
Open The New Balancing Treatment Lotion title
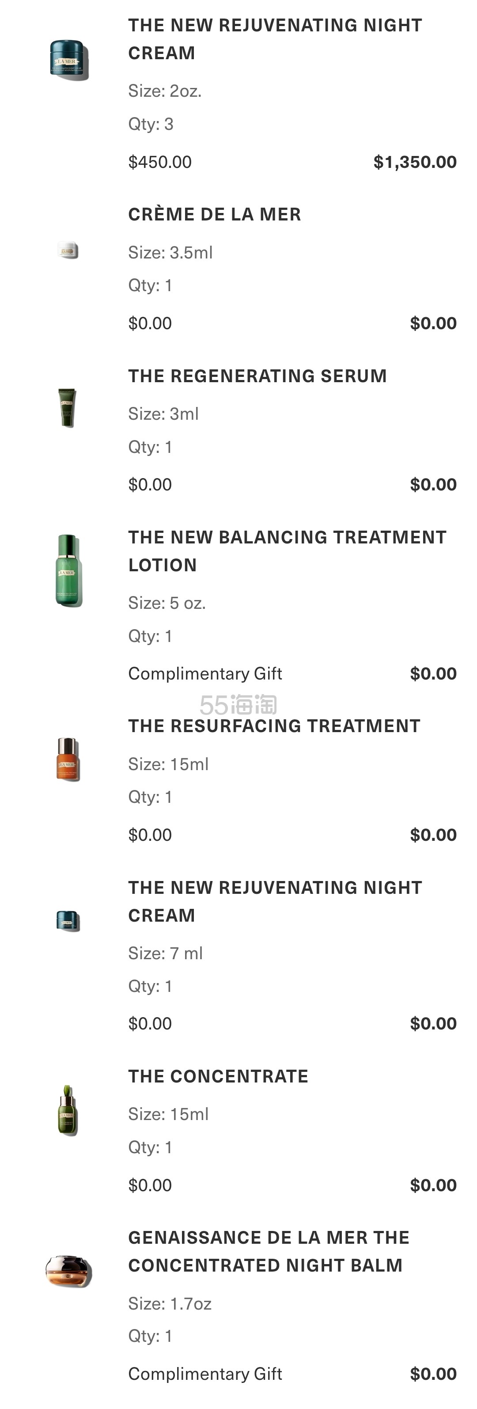287,551
